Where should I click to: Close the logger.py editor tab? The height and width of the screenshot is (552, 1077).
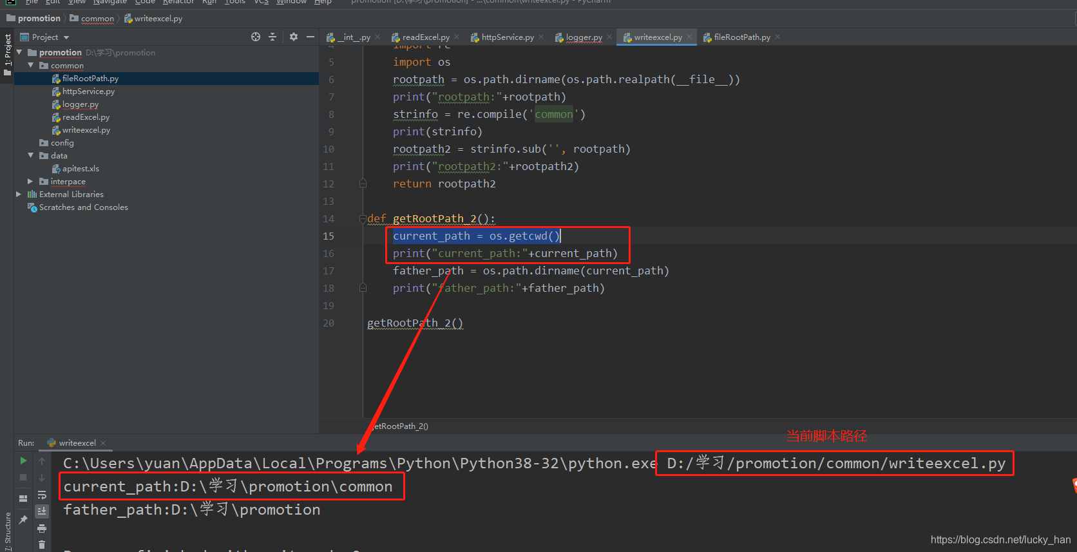pyautogui.click(x=609, y=37)
